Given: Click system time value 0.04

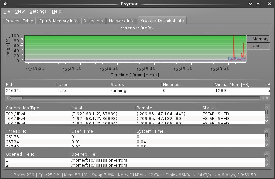Looking at the screenshot, I should [x=141, y=142].
